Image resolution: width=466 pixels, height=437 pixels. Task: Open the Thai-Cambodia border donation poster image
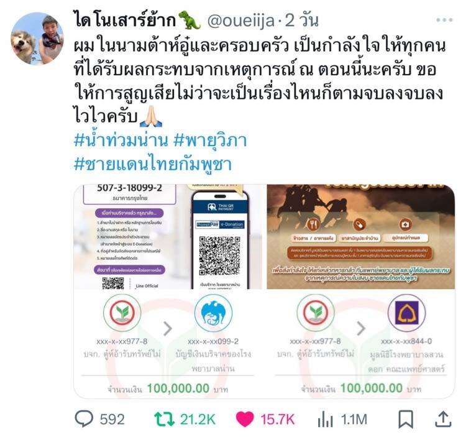point(361,237)
